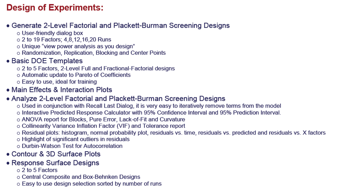Select the 'Basic DOE Templates' bullet
The width and height of the screenshot is (342, 191).
click(47, 61)
